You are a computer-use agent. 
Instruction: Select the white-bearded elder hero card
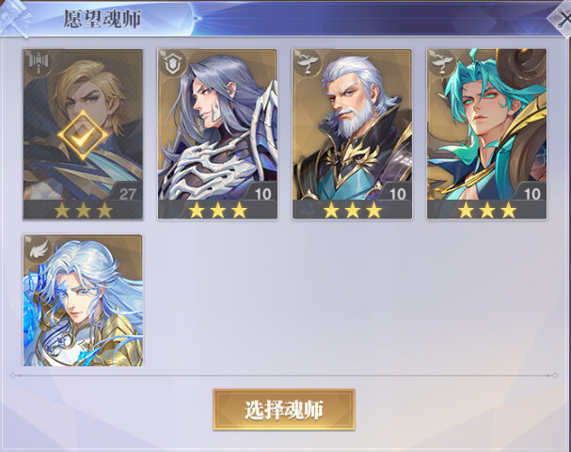pyautogui.click(x=352, y=134)
